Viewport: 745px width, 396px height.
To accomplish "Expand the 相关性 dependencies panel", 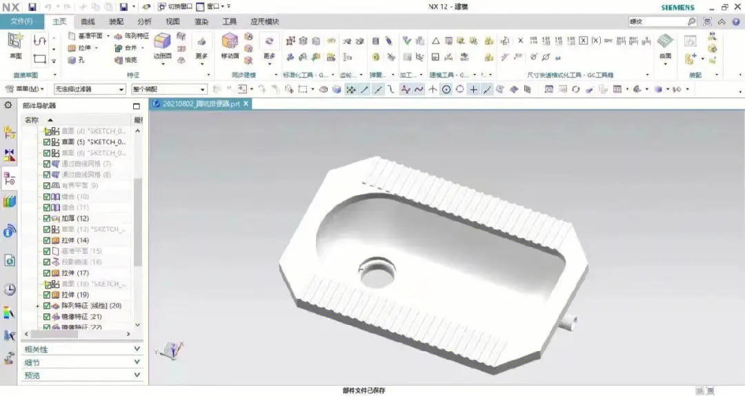I will pos(82,349).
